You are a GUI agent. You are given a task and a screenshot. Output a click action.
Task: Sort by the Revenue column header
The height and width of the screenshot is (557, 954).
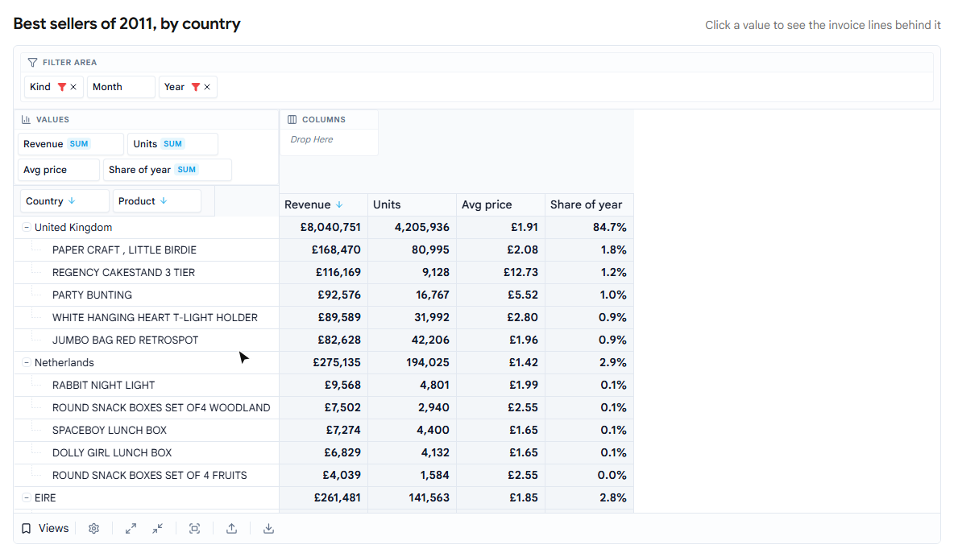(x=324, y=205)
